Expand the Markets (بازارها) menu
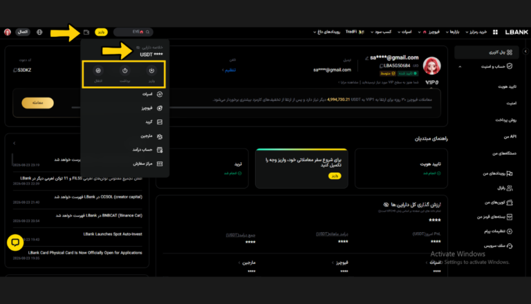 [452, 32]
